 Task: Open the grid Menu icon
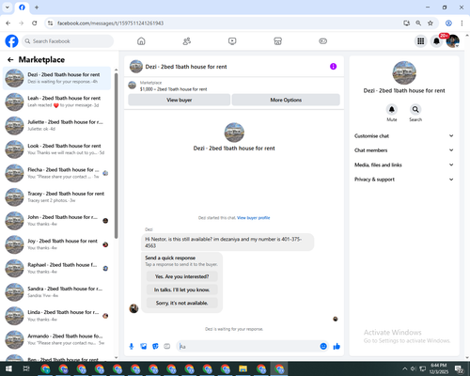click(x=421, y=41)
